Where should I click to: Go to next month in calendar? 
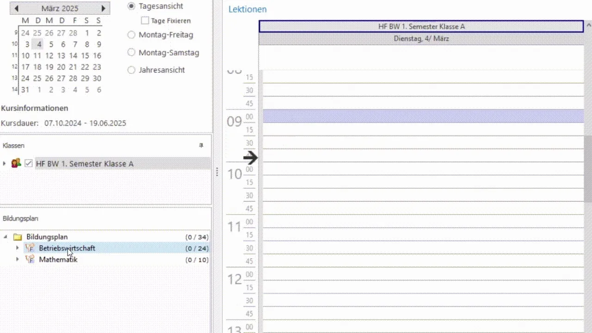[x=103, y=8]
